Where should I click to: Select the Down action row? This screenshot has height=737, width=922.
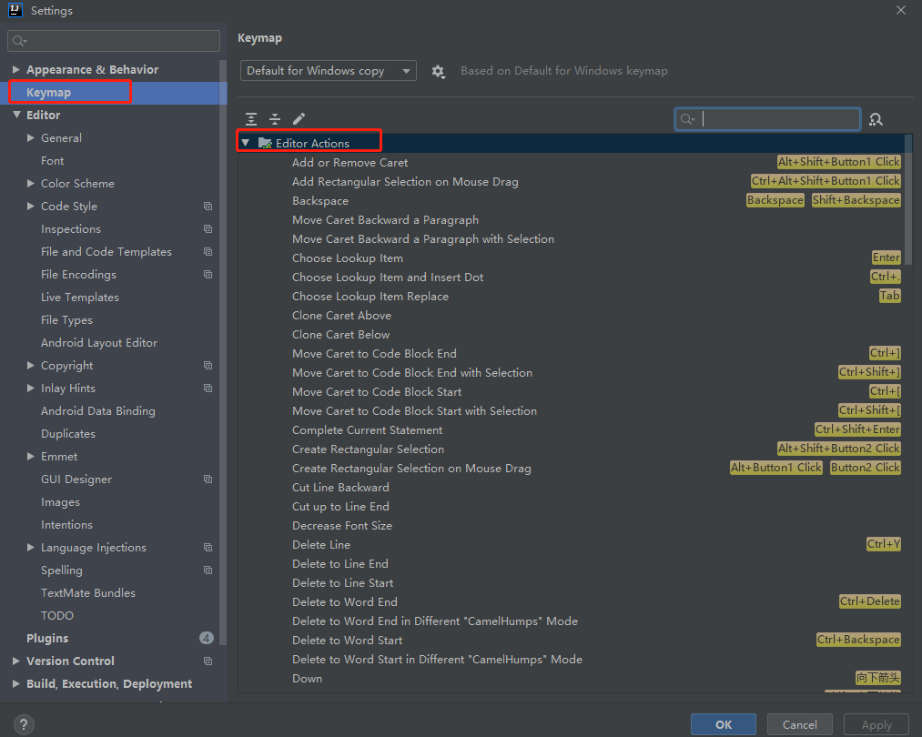click(570, 678)
